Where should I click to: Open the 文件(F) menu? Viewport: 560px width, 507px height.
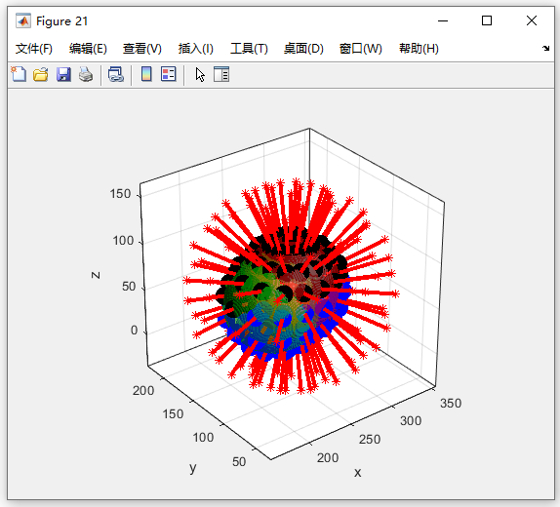tap(34, 48)
